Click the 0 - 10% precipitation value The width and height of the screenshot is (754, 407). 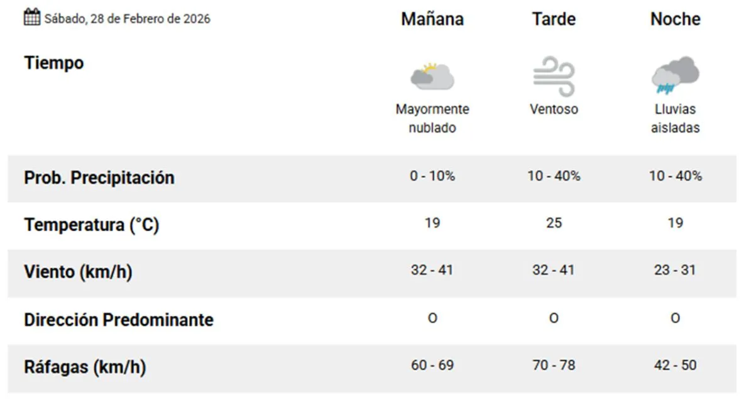(x=432, y=176)
